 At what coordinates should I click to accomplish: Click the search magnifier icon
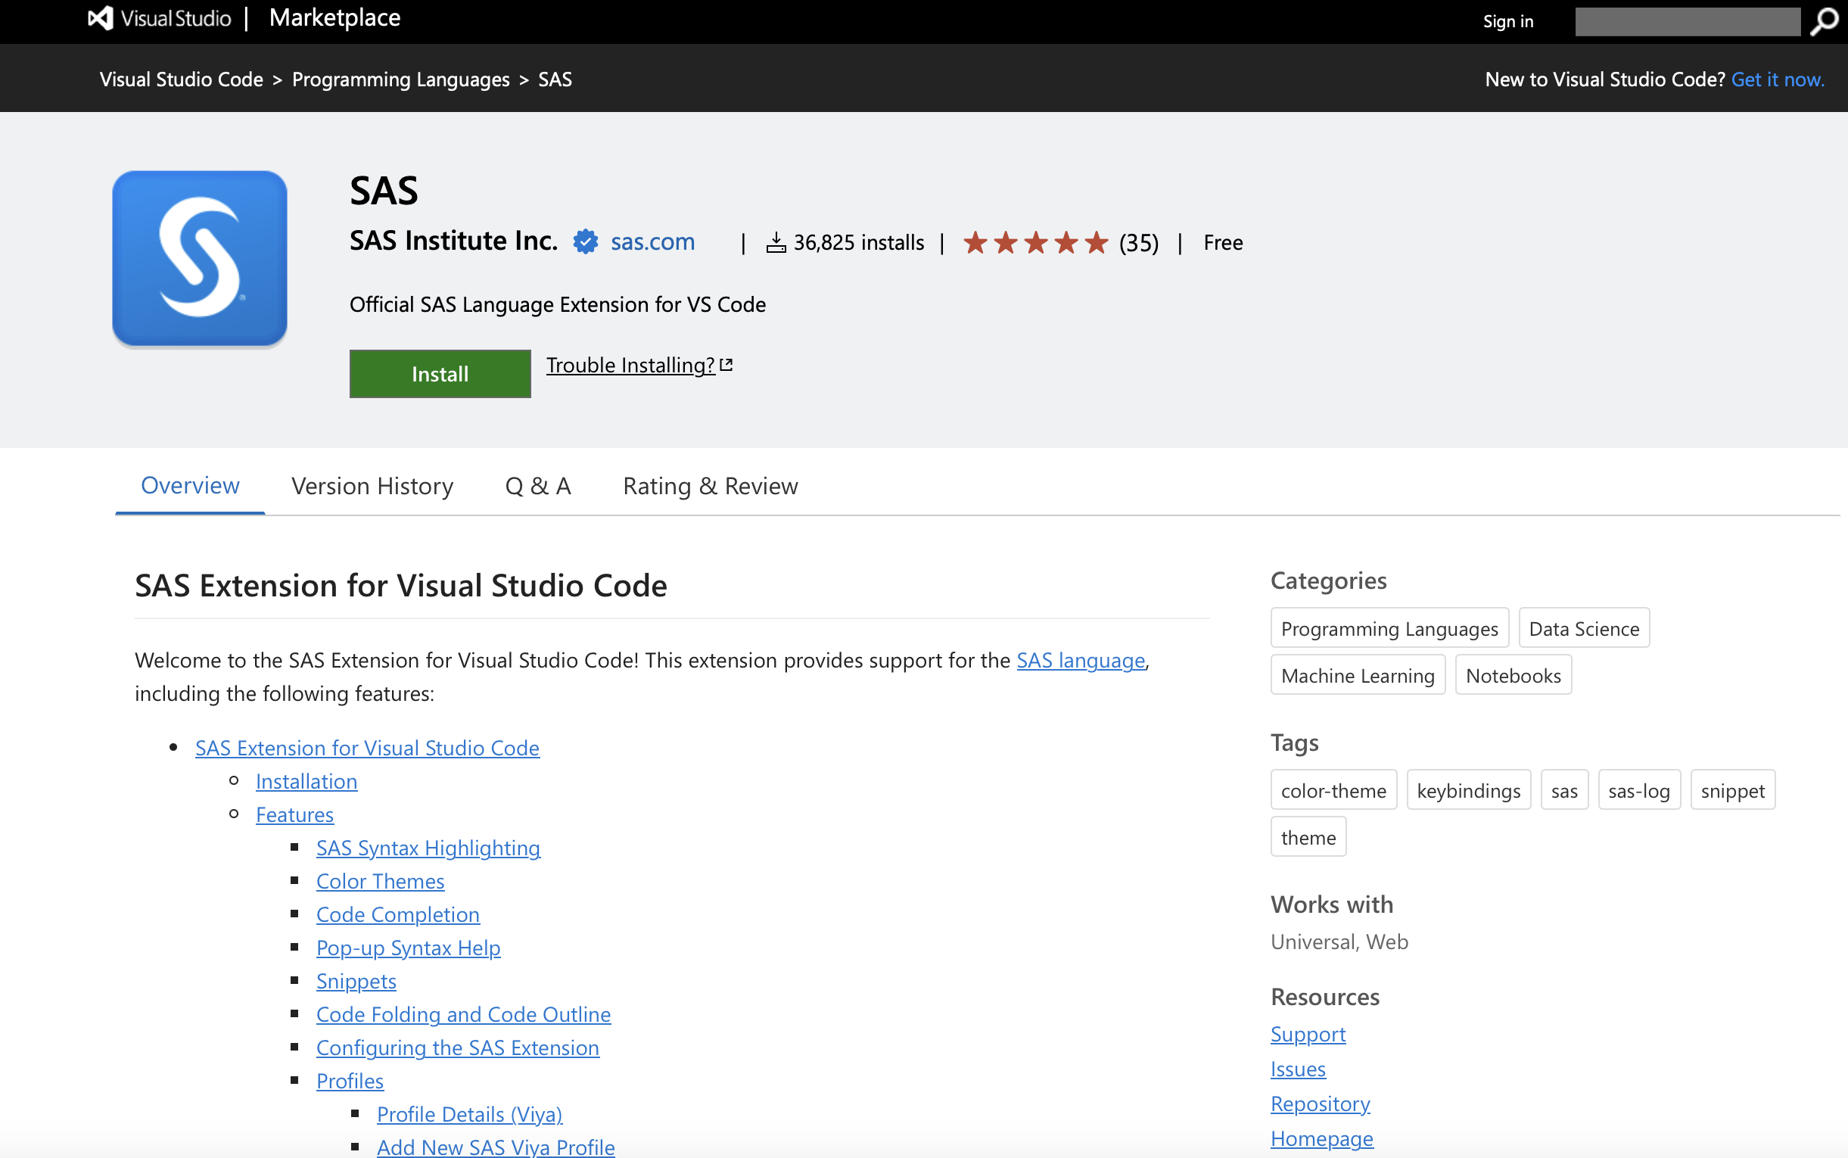pos(1824,20)
